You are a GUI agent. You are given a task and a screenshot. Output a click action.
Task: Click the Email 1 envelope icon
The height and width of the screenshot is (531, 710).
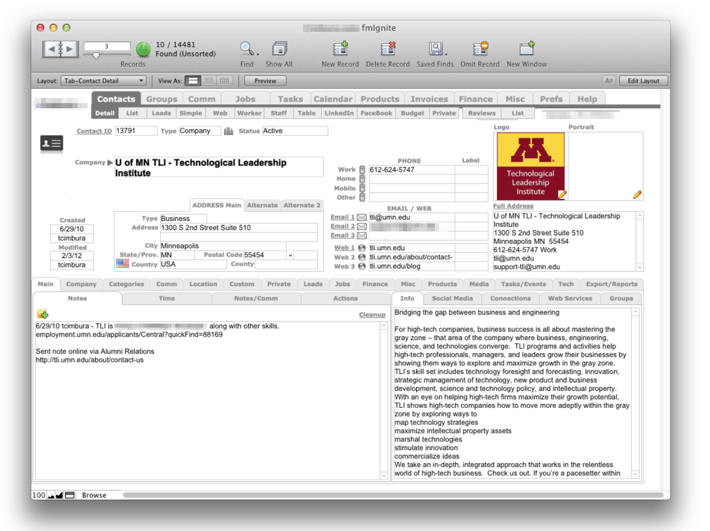(362, 217)
